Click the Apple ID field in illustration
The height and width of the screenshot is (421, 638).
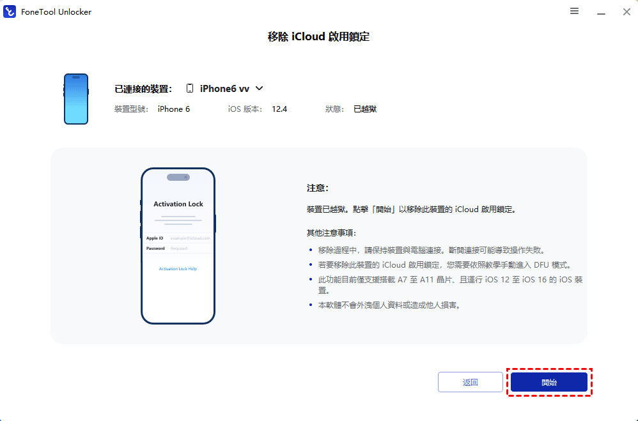189,238
